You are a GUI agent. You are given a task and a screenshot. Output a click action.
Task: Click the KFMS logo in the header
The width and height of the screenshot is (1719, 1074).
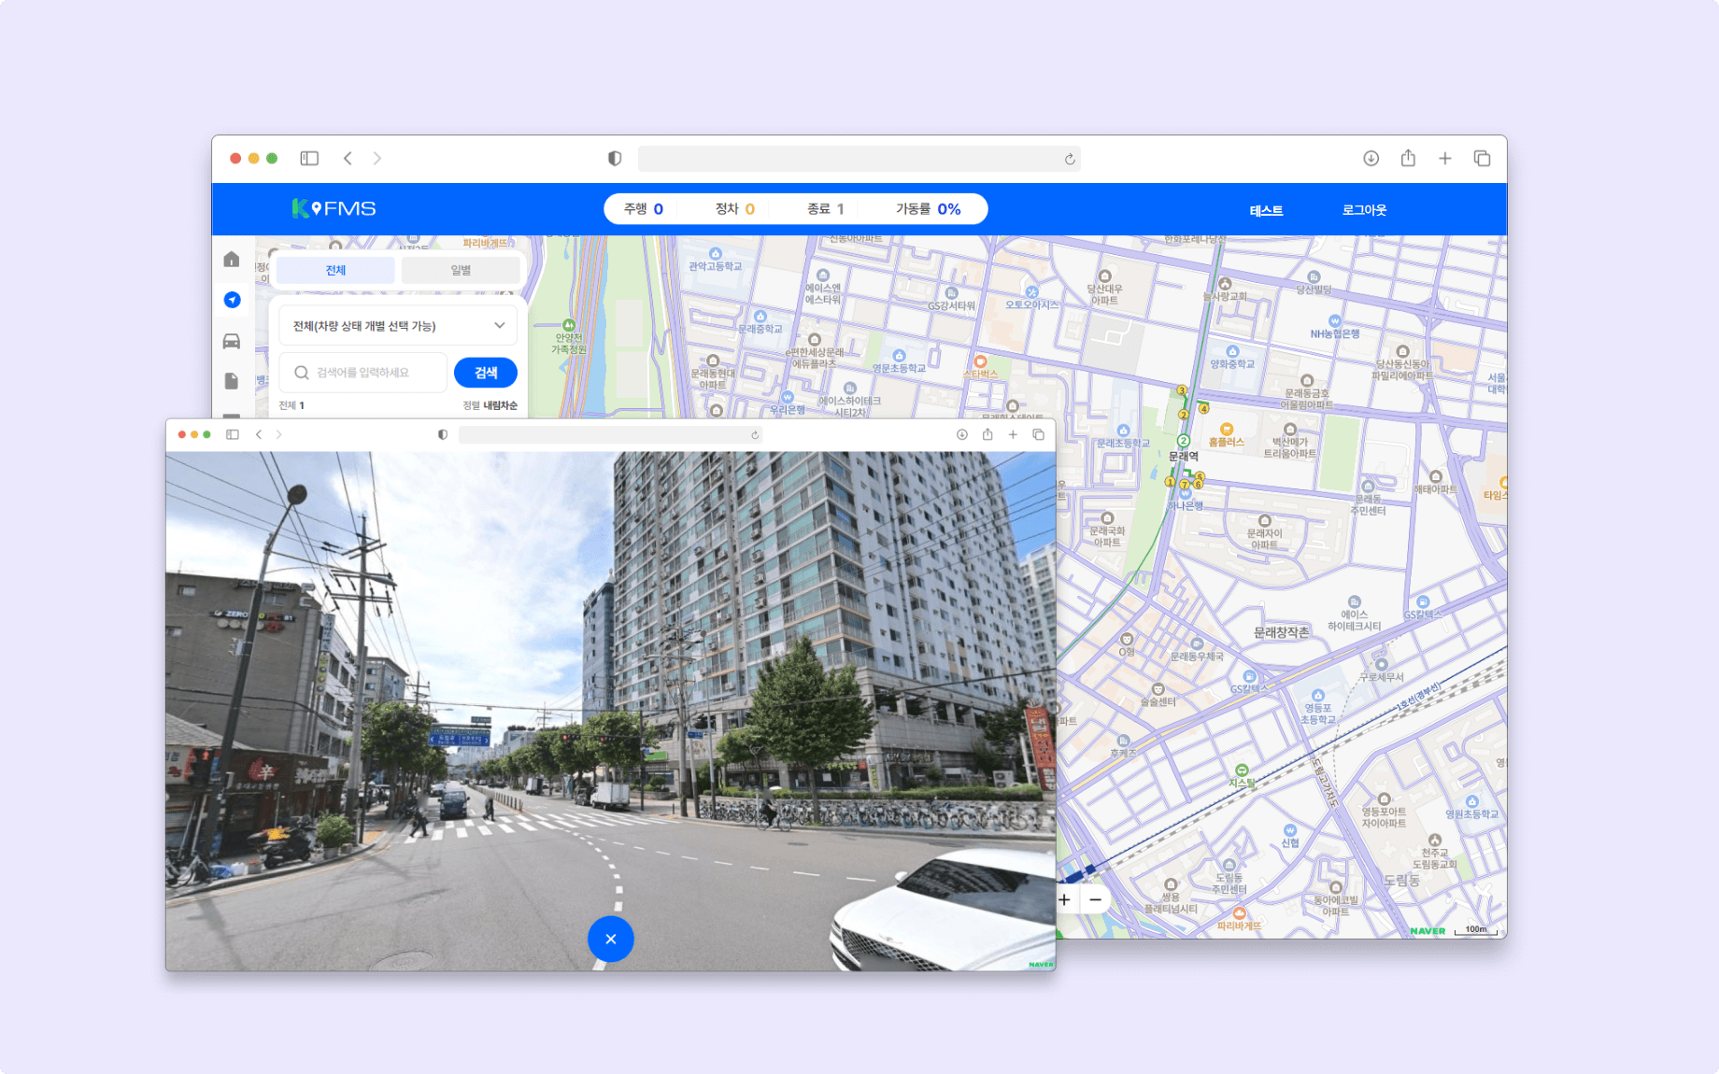coord(334,208)
